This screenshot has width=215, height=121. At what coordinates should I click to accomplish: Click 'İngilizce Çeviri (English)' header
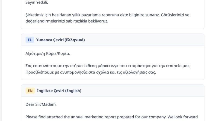(59, 91)
